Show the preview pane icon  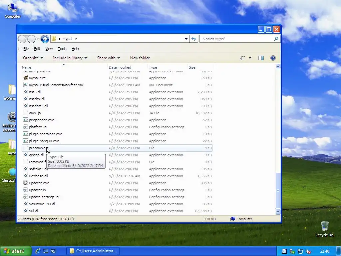click(261, 58)
